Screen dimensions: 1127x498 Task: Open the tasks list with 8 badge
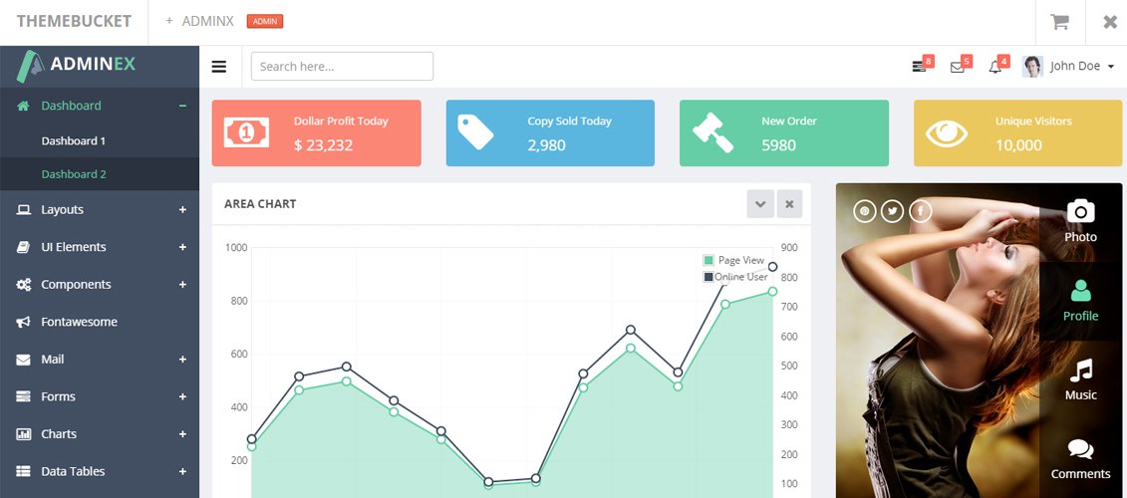click(920, 67)
